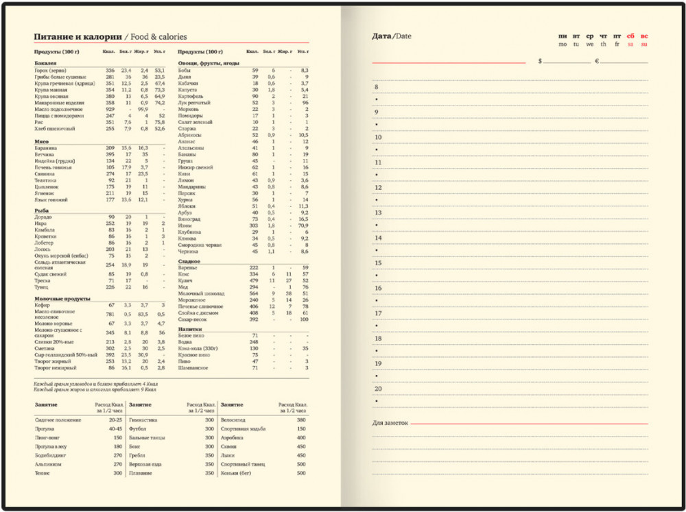Select the 'пн' Monday day label
Screen dimensions: 686x512
(563, 36)
